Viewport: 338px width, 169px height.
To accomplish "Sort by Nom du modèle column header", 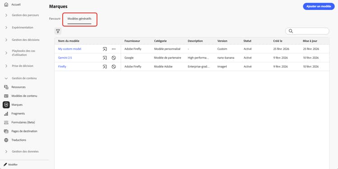I will pos(69,41).
